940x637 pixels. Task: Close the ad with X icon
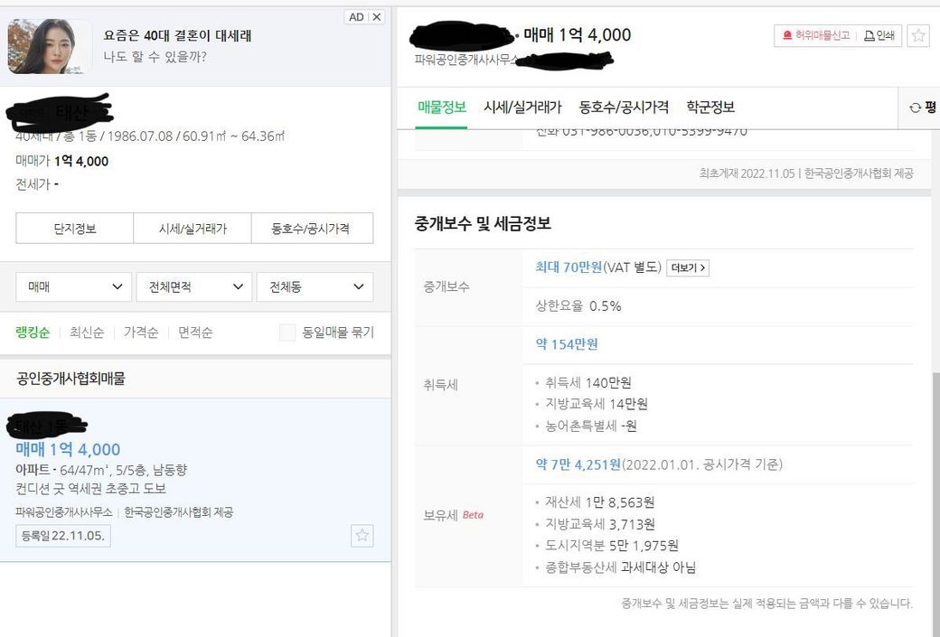coord(377,17)
